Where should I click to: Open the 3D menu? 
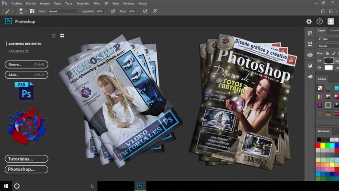click(x=106, y=4)
